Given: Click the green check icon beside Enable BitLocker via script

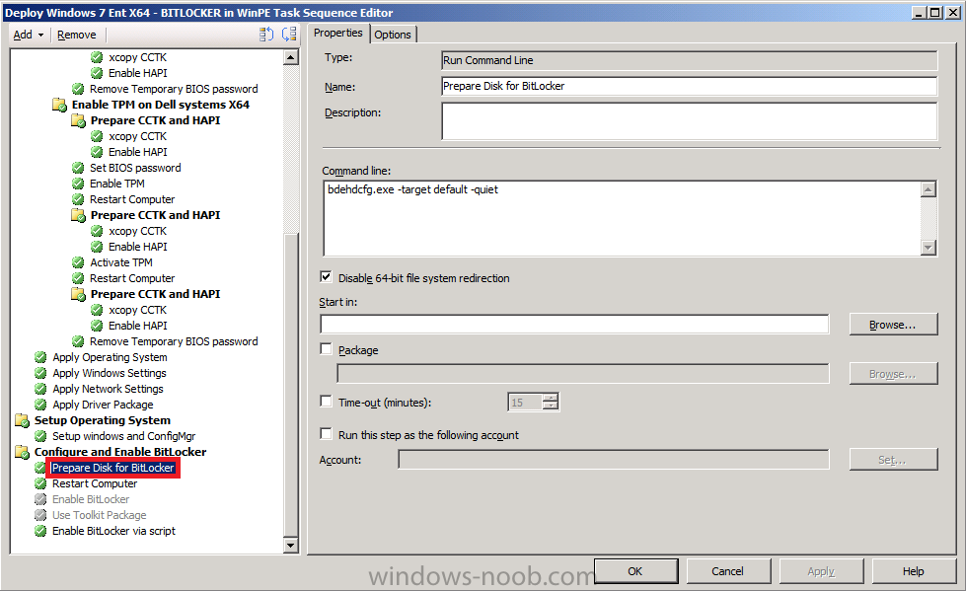Looking at the screenshot, I should point(40,531).
